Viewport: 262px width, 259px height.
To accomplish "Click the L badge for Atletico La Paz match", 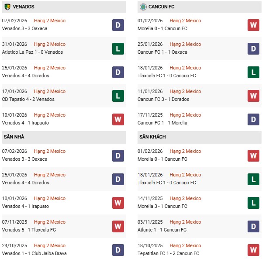I will (118, 48).
